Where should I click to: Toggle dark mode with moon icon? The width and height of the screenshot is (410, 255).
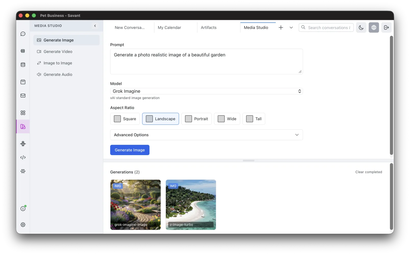pyautogui.click(x=361, y=28)
